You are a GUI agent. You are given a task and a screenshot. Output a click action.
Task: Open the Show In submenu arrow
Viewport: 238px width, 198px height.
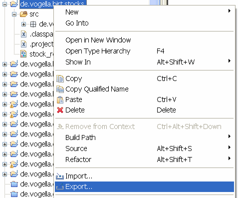pos(230,61)
